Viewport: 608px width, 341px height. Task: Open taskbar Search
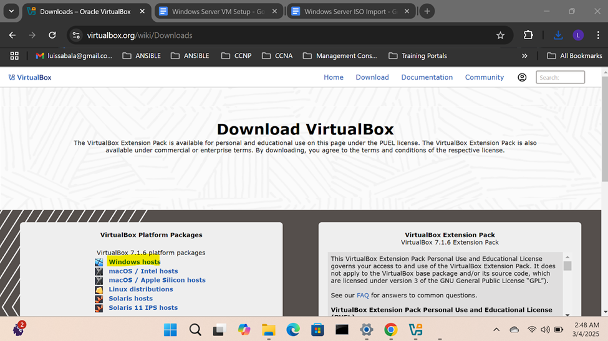[x=195, y=330]
